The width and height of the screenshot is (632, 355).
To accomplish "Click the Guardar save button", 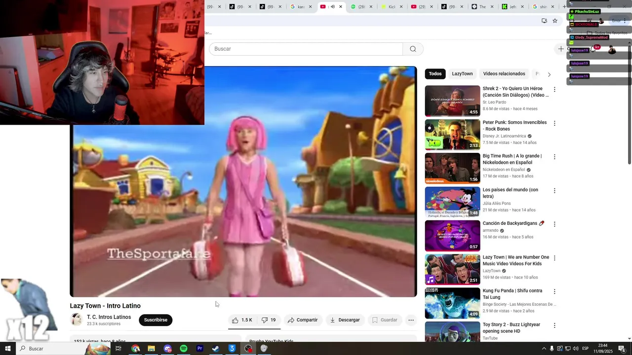I will [385, 320].
